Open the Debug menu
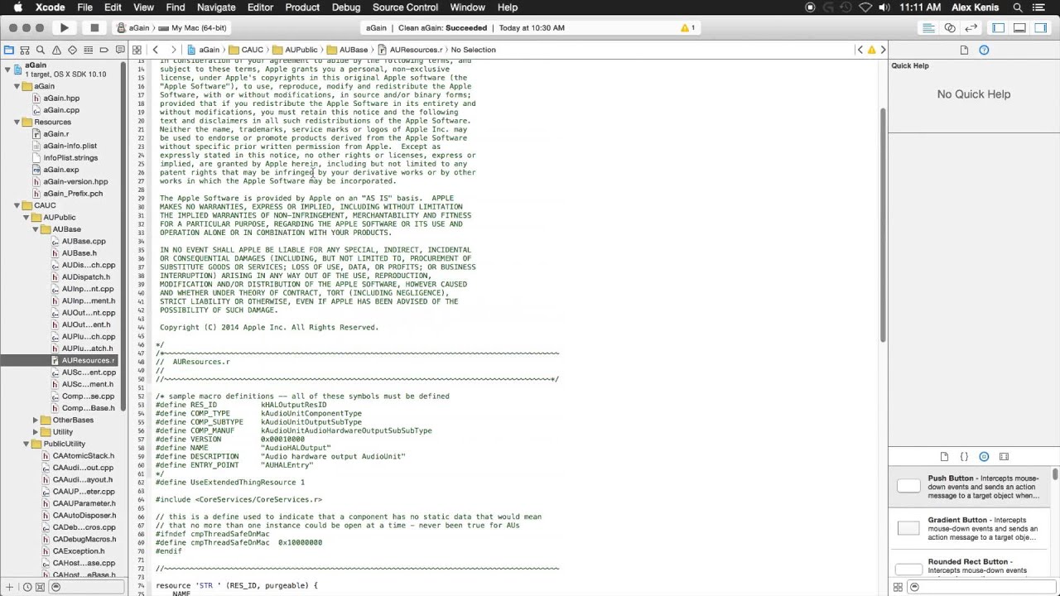Viewport: 1060px width, 596px height. pos(346,7)
